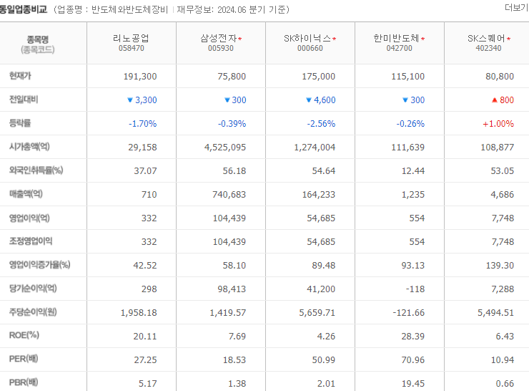This screenshot has height=391, width=529.
Task: Click ROE value 20.11
Action: point(145,337)
